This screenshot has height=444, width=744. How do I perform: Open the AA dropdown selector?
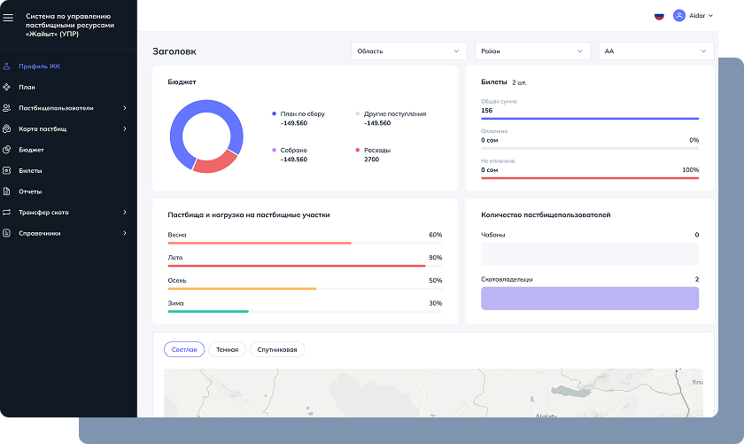(x=655, y=51)
